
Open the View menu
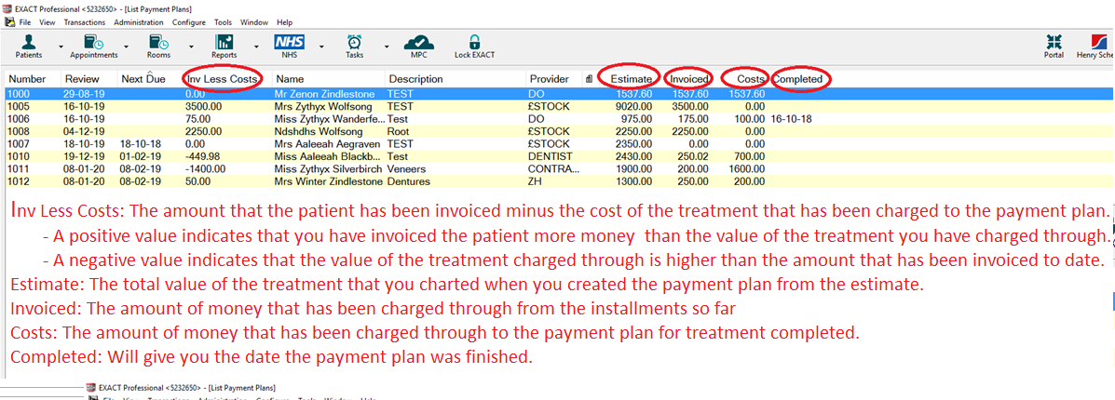click(x=47, y=22)
